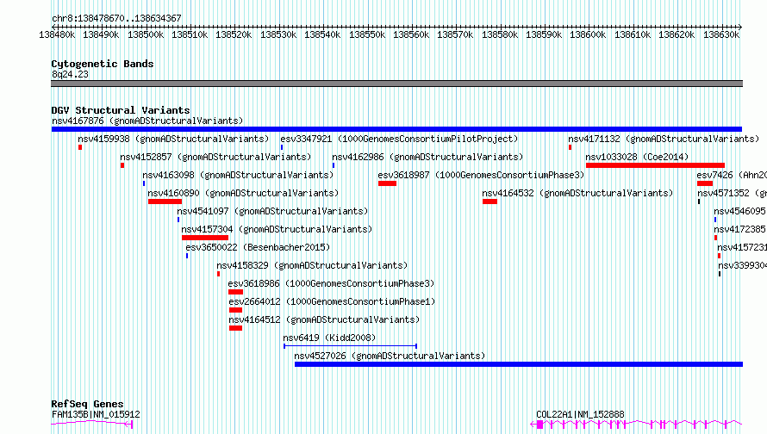Click the nsv4167876 variant label
Viewport: 767px width, 434px height.
click(147, 121)
